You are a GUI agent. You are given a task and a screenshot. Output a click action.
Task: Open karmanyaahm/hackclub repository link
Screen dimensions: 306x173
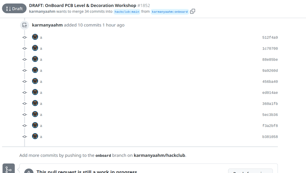coord(159,155)
